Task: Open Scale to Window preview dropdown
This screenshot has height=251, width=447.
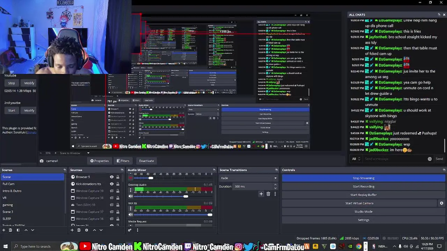Action: 75,153
